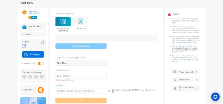Open the bank selection dropdown bar
Image resolution: width=223 pixels, height=104 pixels.
[x=106, y=38]
